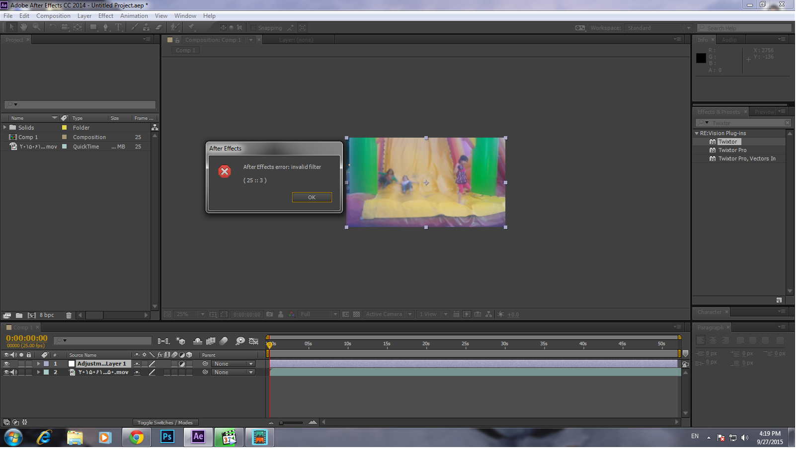The width and height of the screenshot is (803, 459).
Task: Select the Rectangle shape tool
Action: click(94, 27)
